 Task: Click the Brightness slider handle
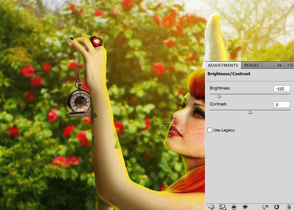click(219, 96)
